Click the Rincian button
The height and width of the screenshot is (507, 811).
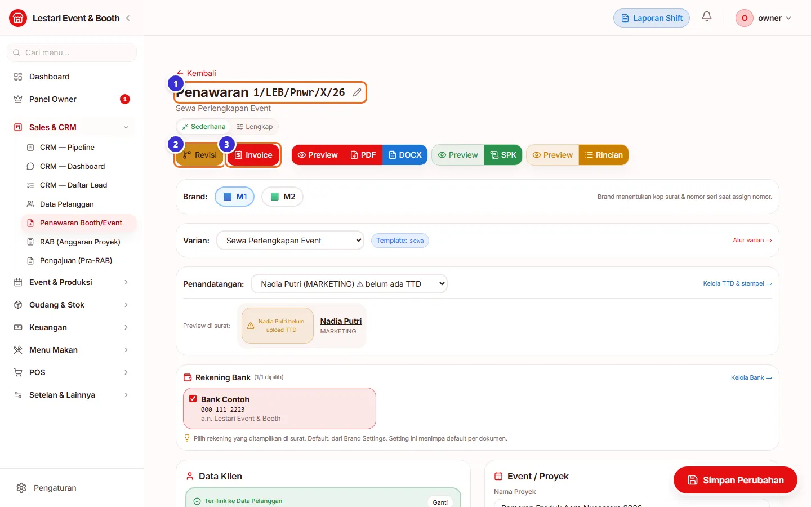tap(604, 155)
